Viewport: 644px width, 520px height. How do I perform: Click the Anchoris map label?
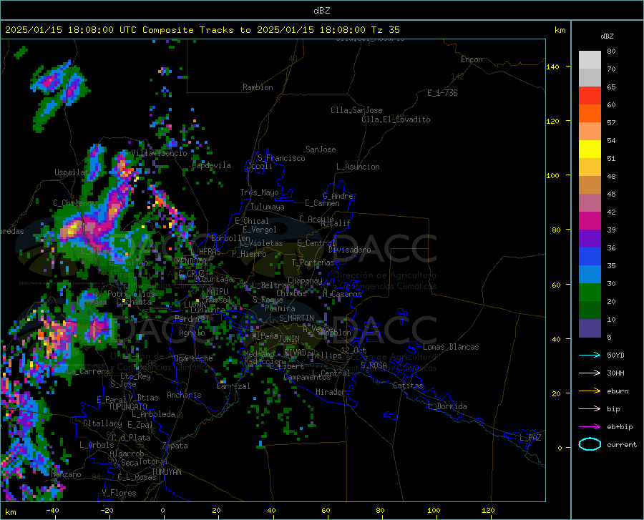(x=184, y=396)
